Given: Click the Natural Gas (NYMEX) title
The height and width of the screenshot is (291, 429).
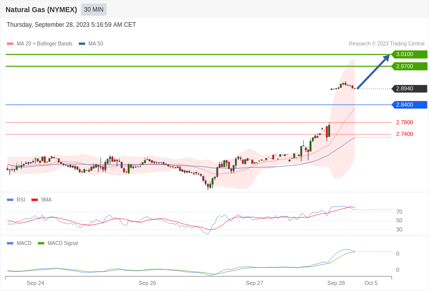Looking at the screenshot, I should tap(41, 10).
